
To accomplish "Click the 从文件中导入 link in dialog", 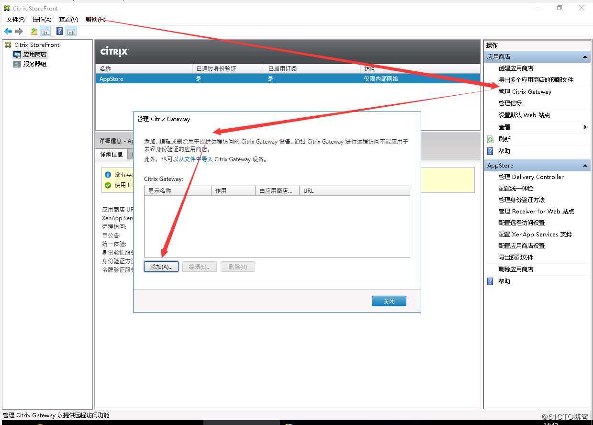I will coord(196,159).
